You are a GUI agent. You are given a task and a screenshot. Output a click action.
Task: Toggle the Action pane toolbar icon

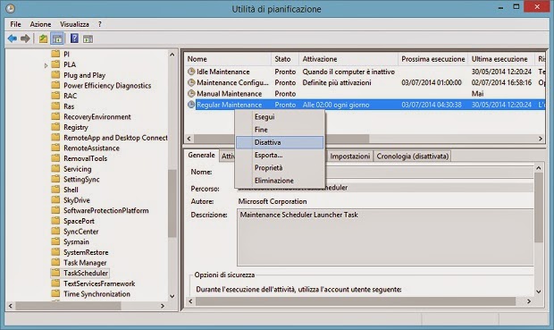tap(88, 38)
